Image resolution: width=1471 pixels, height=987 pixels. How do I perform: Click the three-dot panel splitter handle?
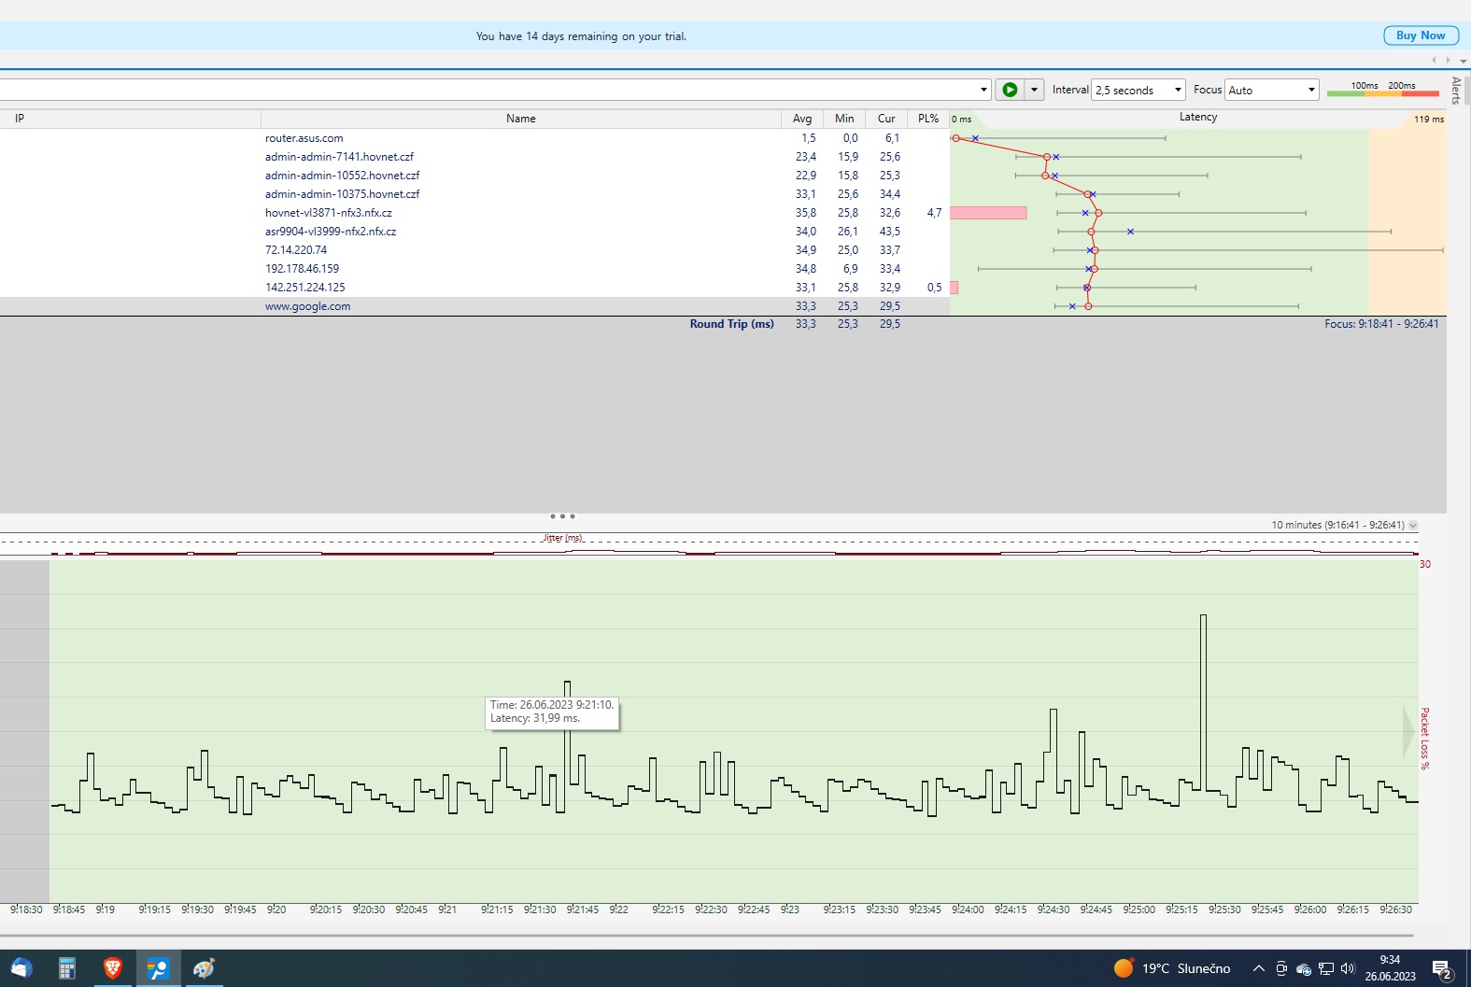(562, 516)
